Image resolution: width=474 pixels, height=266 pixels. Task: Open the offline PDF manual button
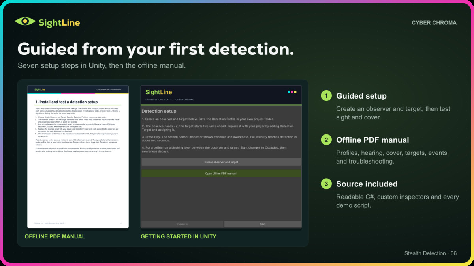click(221, 173)
